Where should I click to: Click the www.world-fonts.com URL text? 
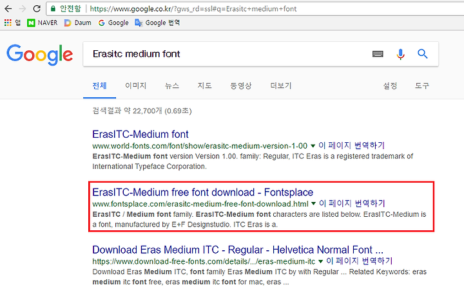click(200, 146)
